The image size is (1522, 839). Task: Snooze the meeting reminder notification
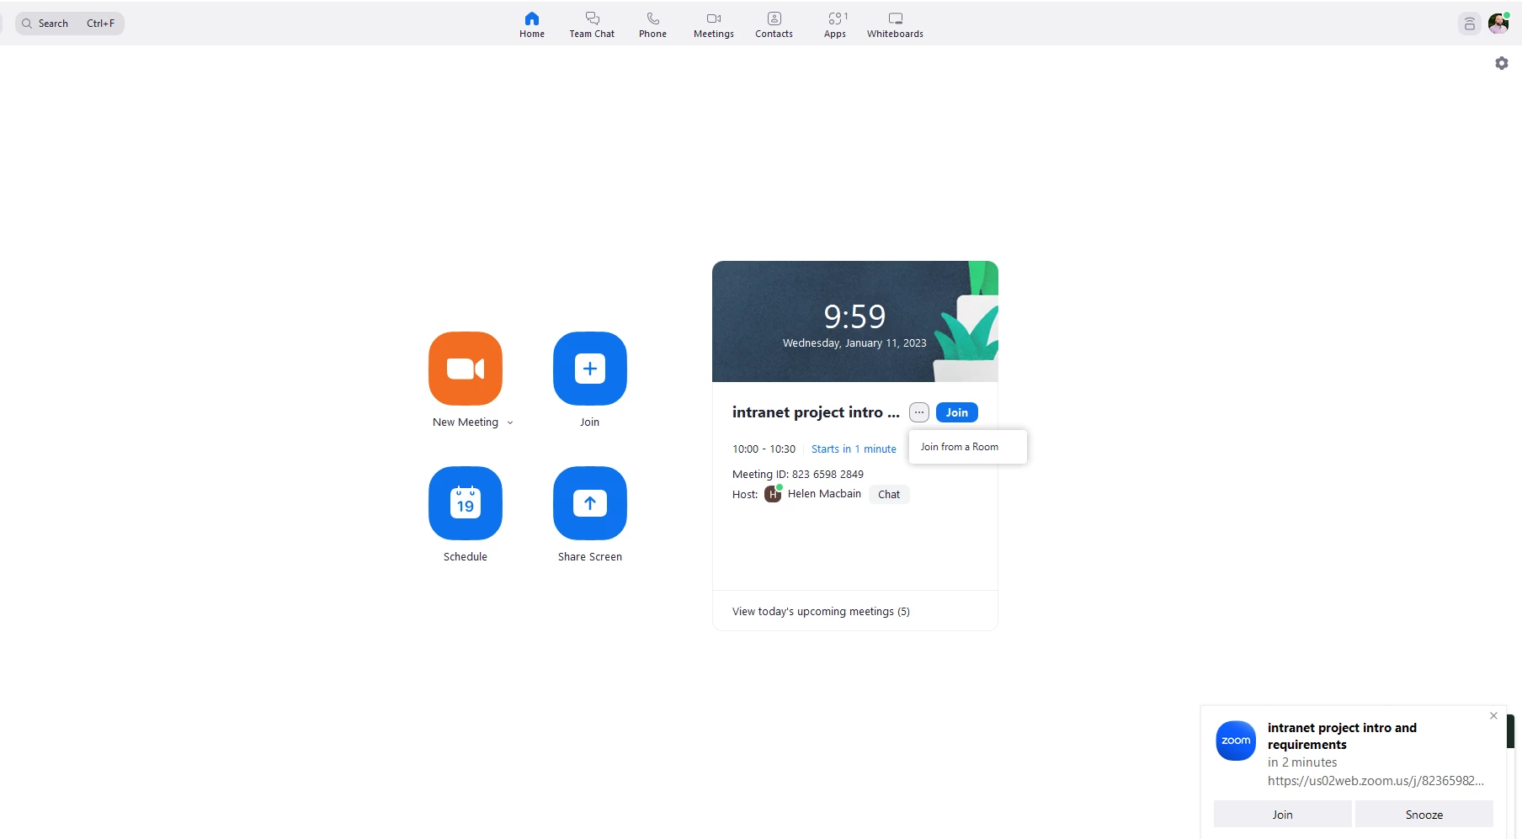point(1424,815)
